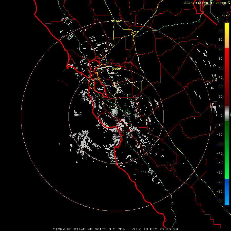Pick the bright red color bar segment

[x=227, y=62]
